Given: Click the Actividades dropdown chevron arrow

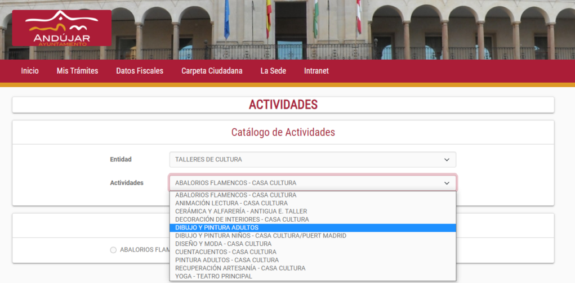Looking at the screenshot, I should click(x=447, y=183).
